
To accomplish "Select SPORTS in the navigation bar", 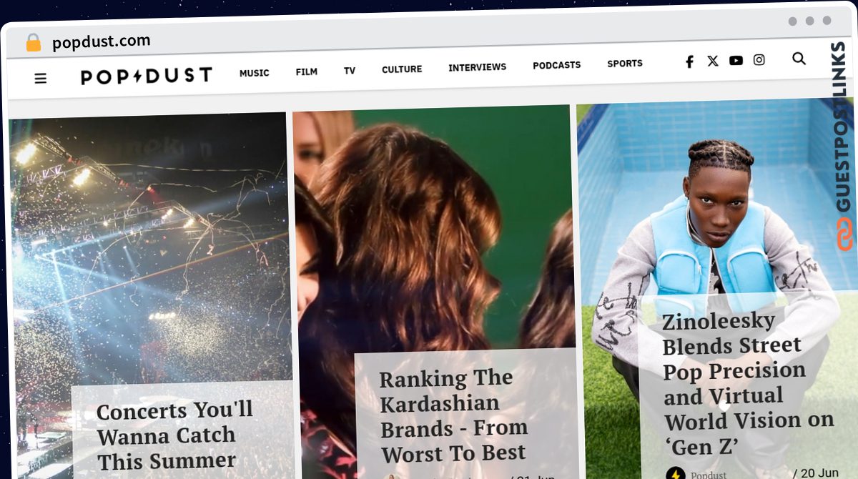I will coord(625,64).
